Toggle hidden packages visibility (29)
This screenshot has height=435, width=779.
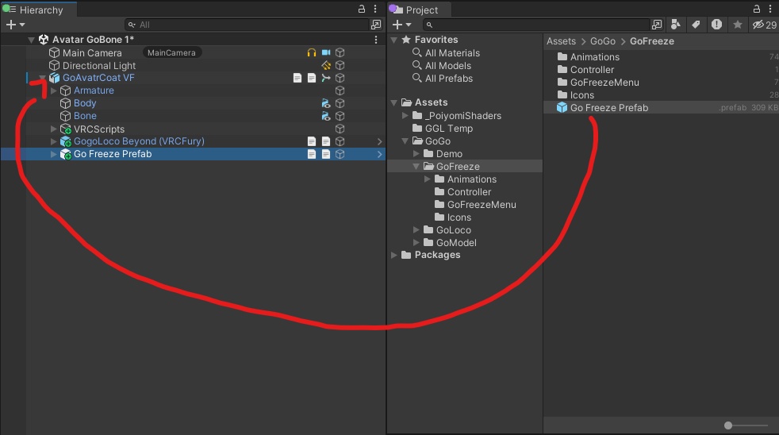[764, 25]
